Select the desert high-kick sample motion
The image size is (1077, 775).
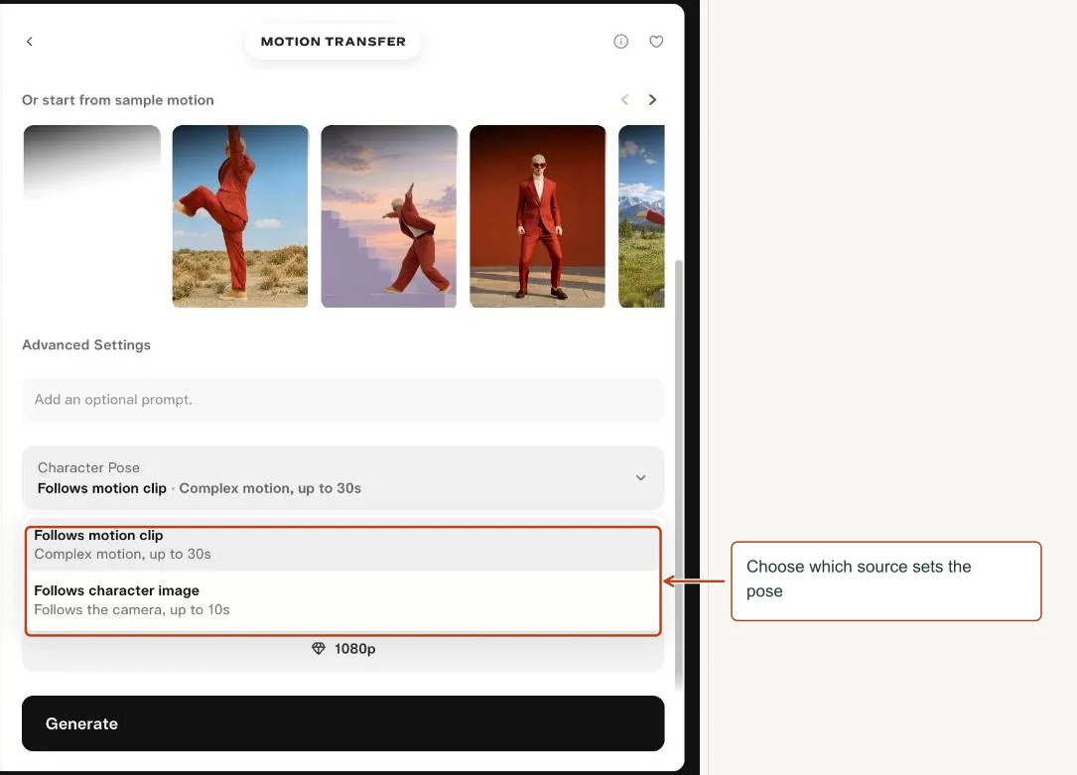pos(239,216)
